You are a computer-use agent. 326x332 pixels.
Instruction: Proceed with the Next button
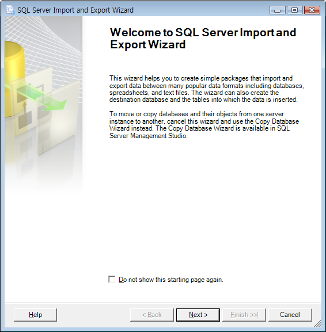click(198, 315)
